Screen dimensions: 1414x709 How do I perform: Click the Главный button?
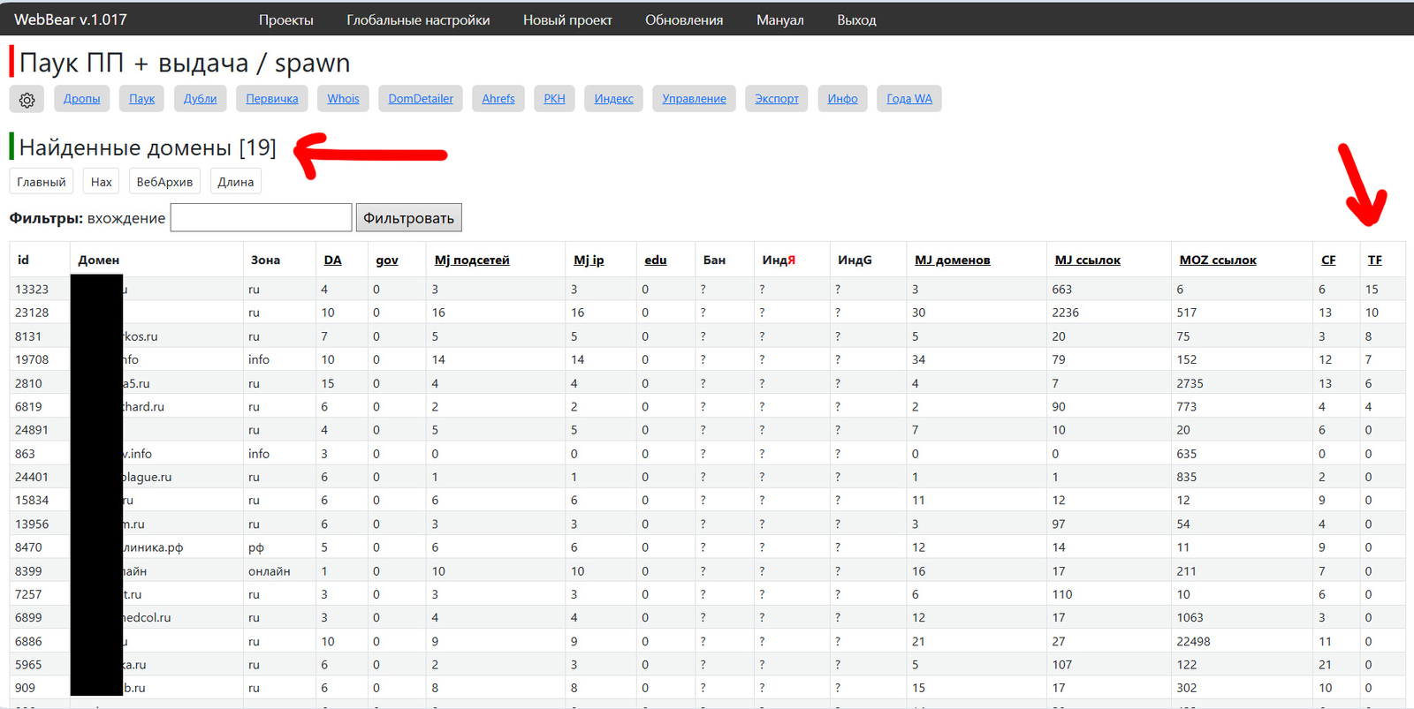[42, 182]
